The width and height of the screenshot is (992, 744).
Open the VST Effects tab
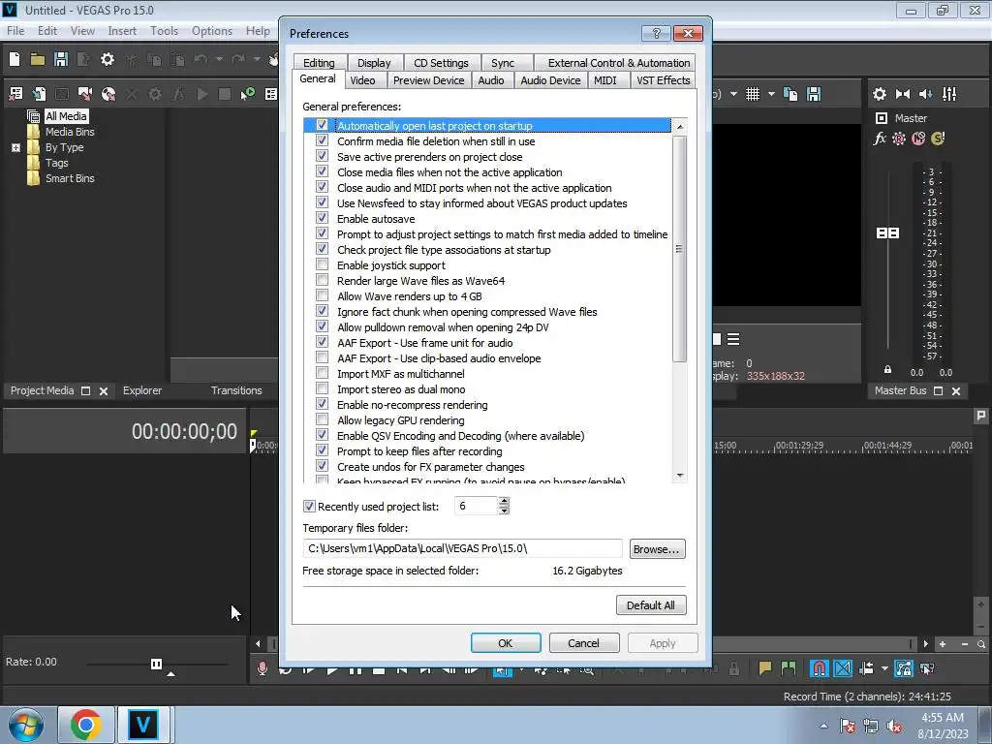(x=663, y=80)
